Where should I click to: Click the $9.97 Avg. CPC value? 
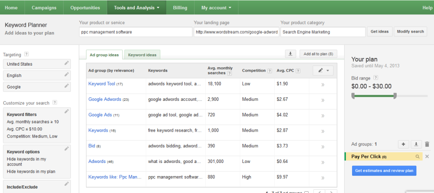coord(282,177)
